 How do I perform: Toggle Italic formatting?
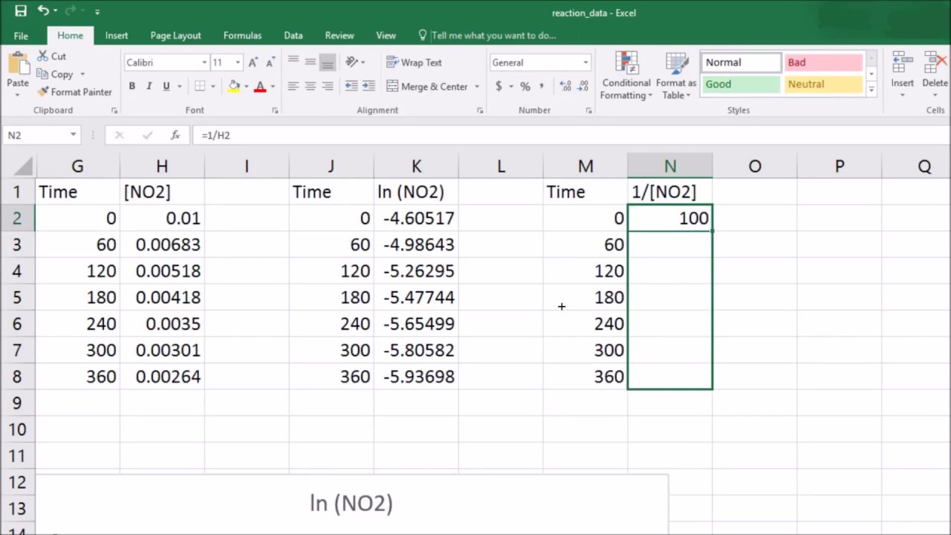click(149, 86)
